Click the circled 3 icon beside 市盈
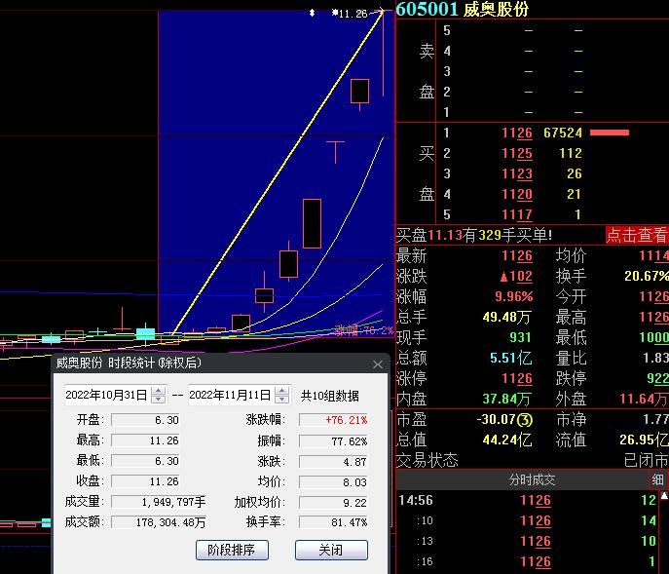 pyautogui.click(x=524, y=420)
